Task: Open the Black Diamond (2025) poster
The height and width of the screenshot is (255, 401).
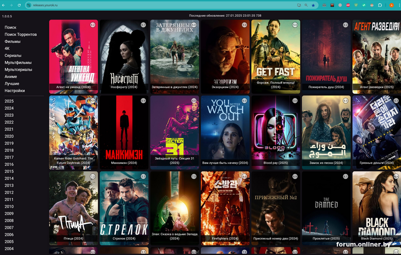Action: pos(377,208)
